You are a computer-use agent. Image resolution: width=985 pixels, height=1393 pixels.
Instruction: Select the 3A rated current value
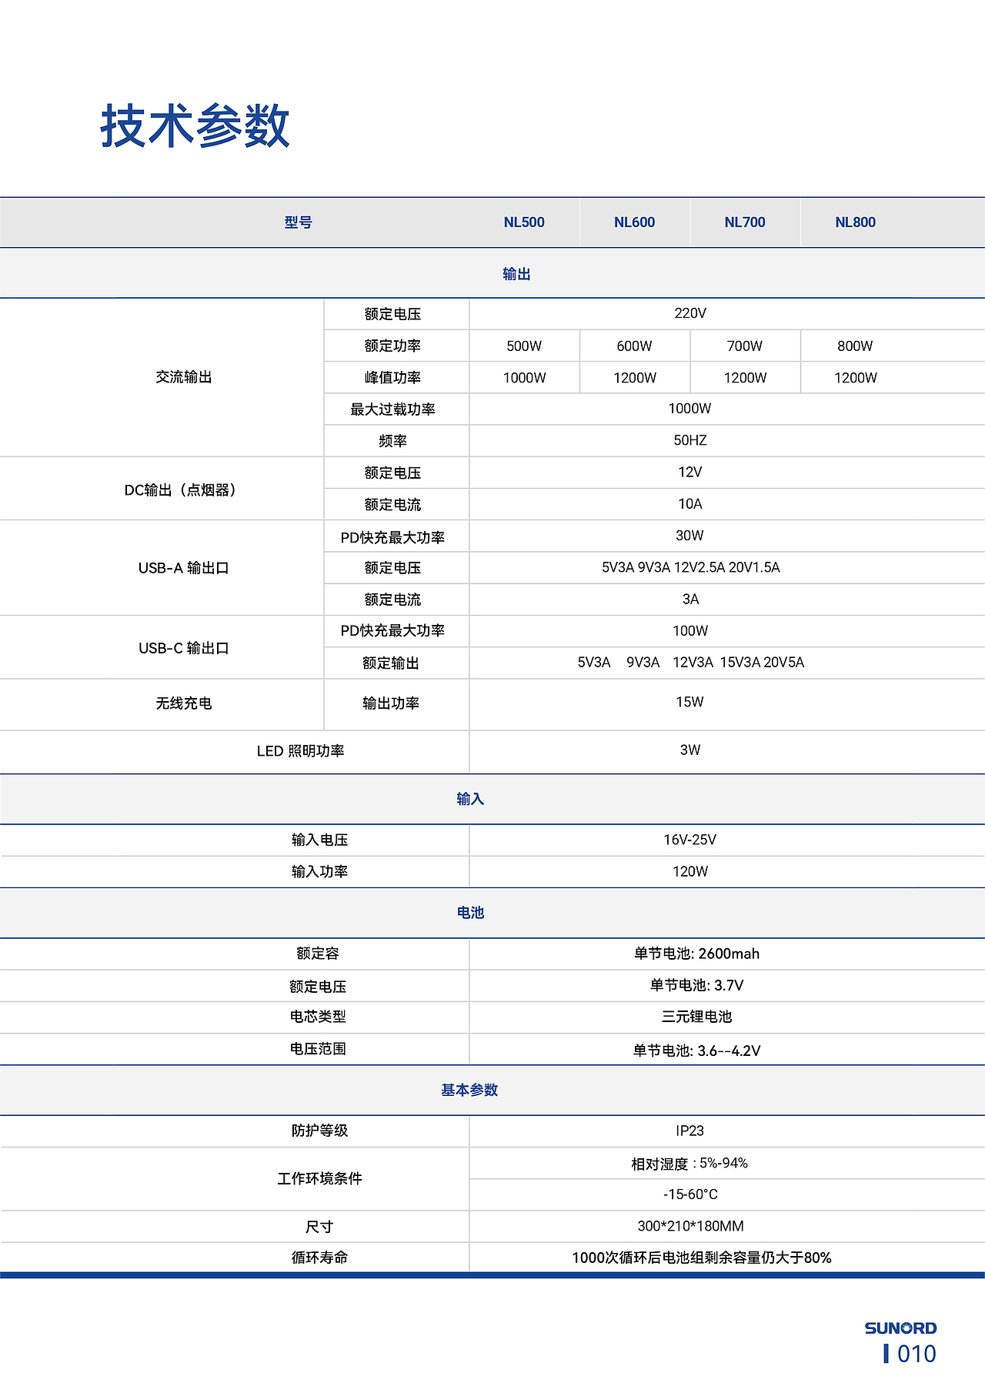[690, 599]
